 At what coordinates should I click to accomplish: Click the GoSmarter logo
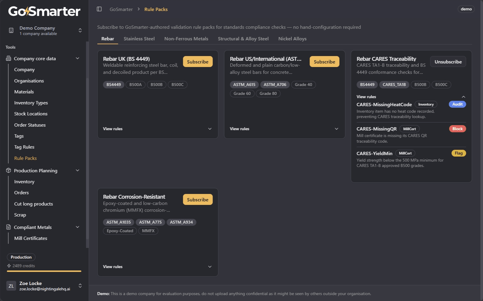(x=44, y=11)
